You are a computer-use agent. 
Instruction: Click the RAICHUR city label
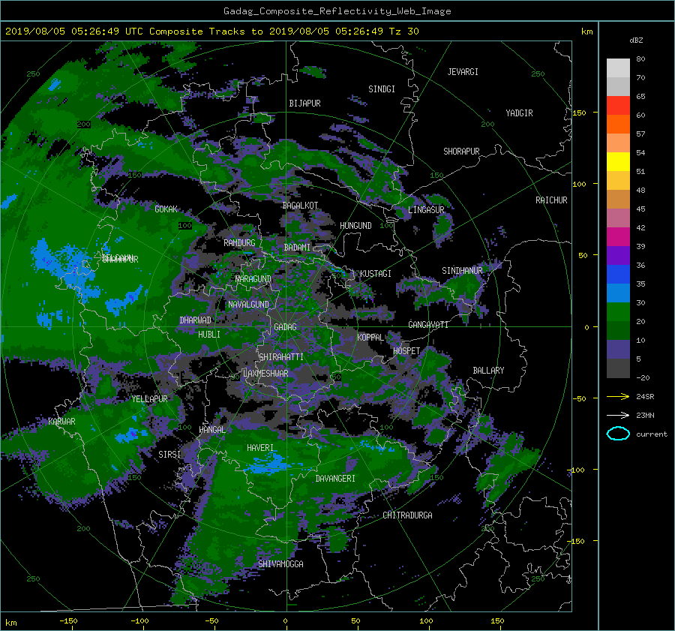[551, 200]
